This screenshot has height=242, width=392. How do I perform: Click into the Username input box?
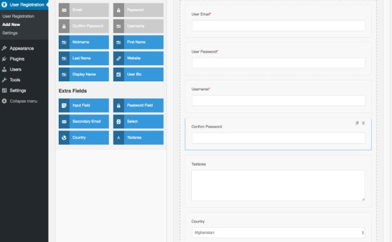(279, 101)
